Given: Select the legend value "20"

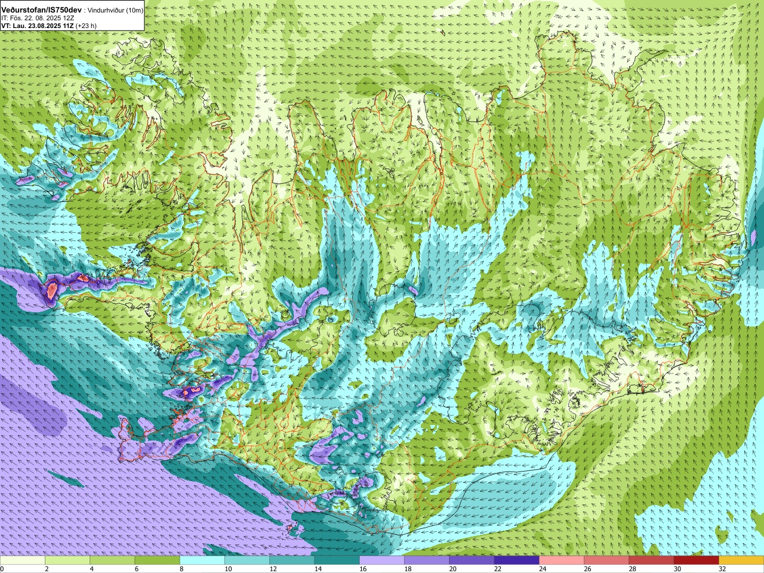Looking at the screenshot, I should [x=453, y=569].
